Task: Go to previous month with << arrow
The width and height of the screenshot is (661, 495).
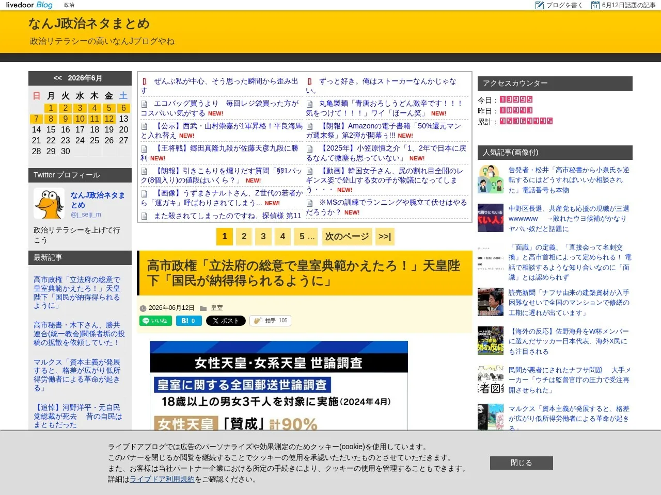Action: point(58,78)
